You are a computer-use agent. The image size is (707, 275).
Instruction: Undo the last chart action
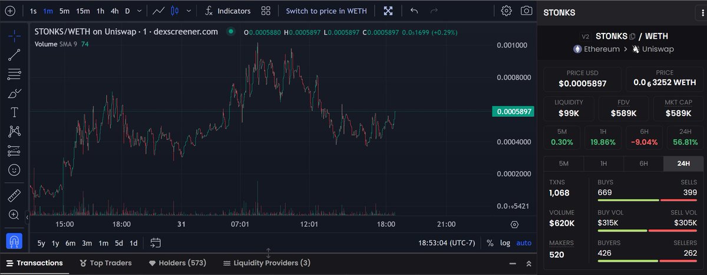[x=414, y=11]
